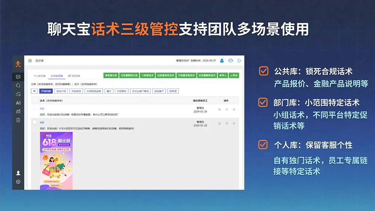Click the 618 countdown promo image

(56, 161)
